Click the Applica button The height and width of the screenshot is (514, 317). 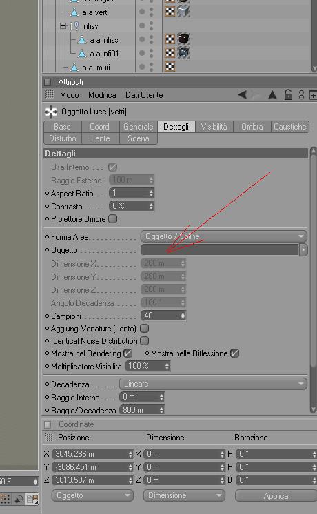276,496
